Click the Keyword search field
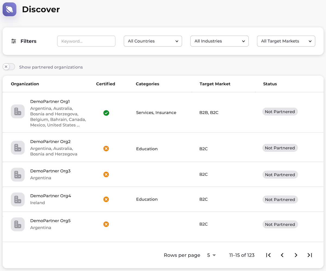The image size is (326, 271). coord(86,41)
